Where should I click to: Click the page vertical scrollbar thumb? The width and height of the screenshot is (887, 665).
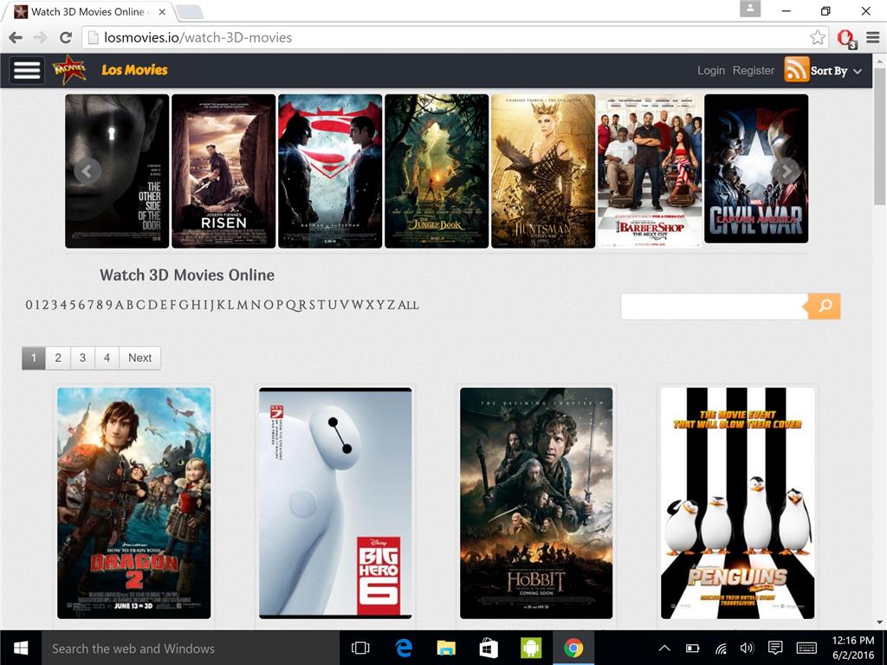point(880,136)
